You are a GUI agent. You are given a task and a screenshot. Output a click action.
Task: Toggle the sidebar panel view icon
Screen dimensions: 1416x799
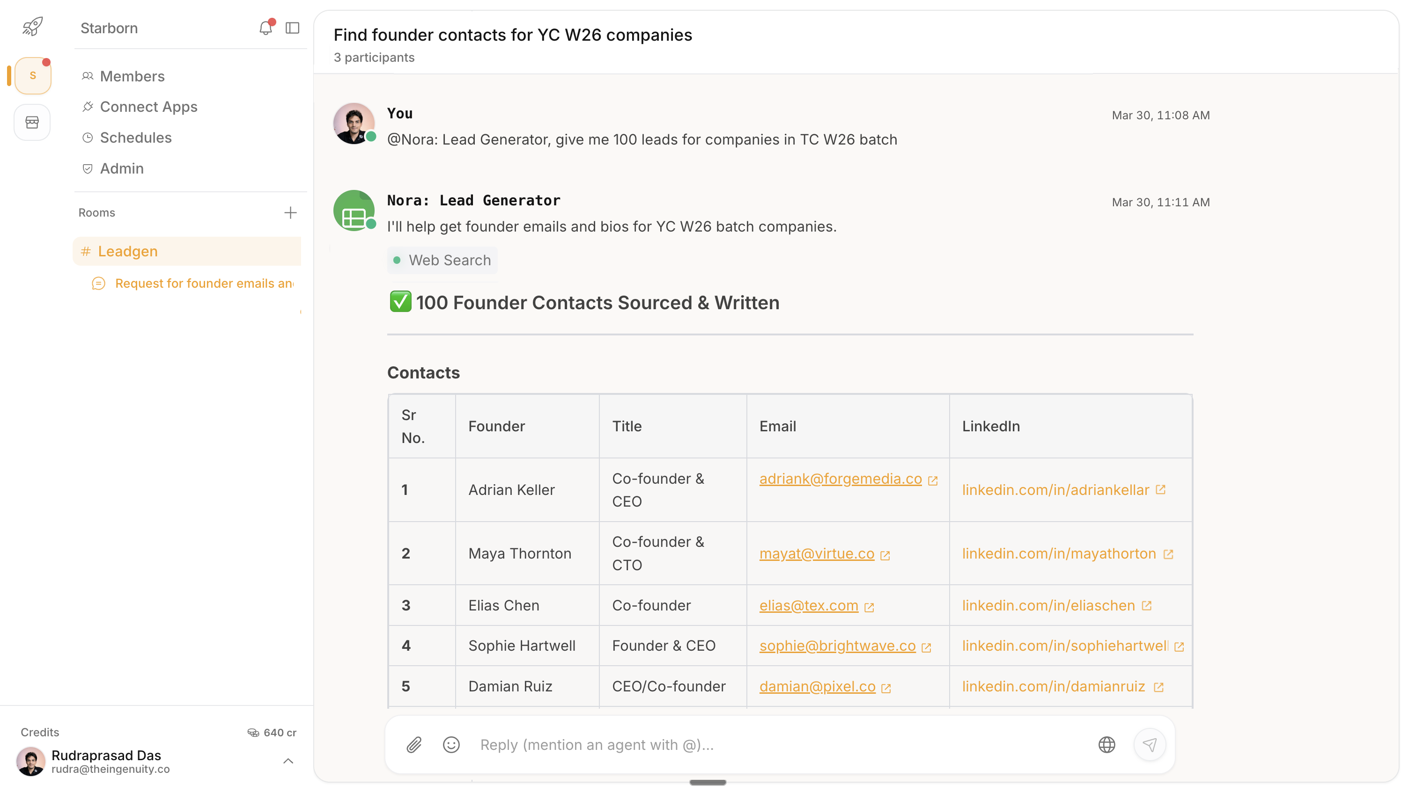coord(292,28)
